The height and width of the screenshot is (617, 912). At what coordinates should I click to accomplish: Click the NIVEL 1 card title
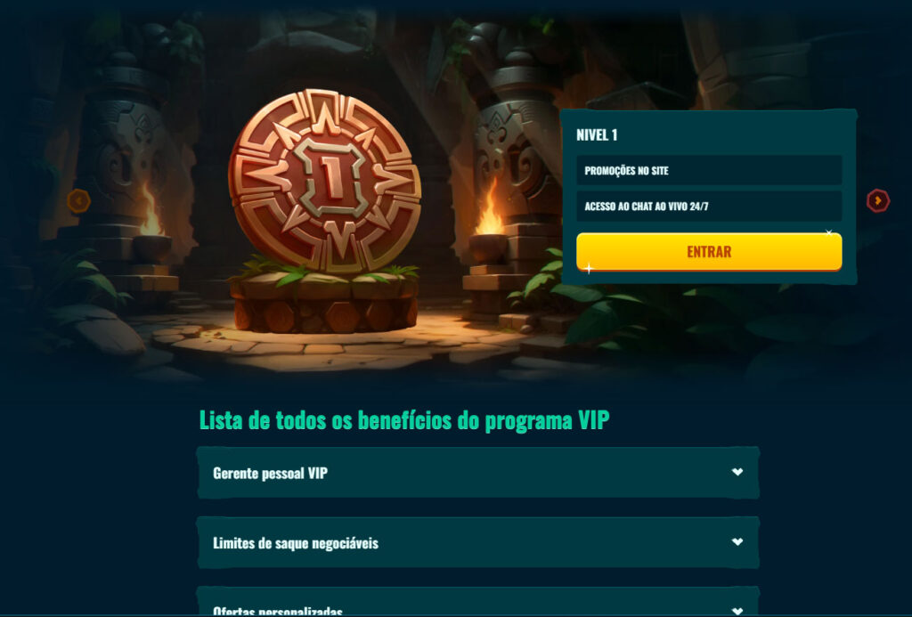(597, 135)
